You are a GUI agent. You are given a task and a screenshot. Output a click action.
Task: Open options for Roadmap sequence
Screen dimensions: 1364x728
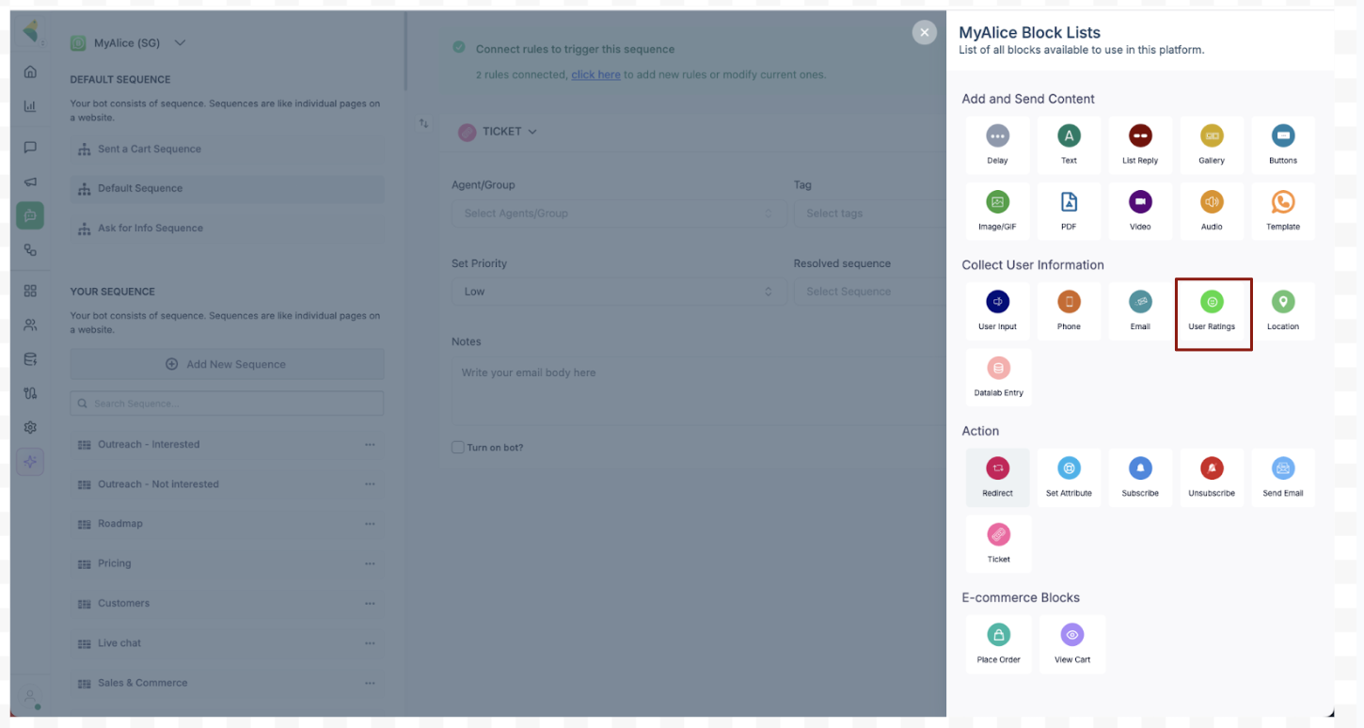point(370,523)
